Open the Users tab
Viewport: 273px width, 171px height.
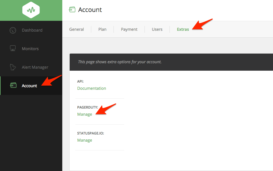157,29
